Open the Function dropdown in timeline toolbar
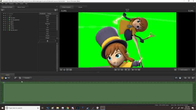The height and width of the screenshot is (110, 196). click(x=27, y=78)
